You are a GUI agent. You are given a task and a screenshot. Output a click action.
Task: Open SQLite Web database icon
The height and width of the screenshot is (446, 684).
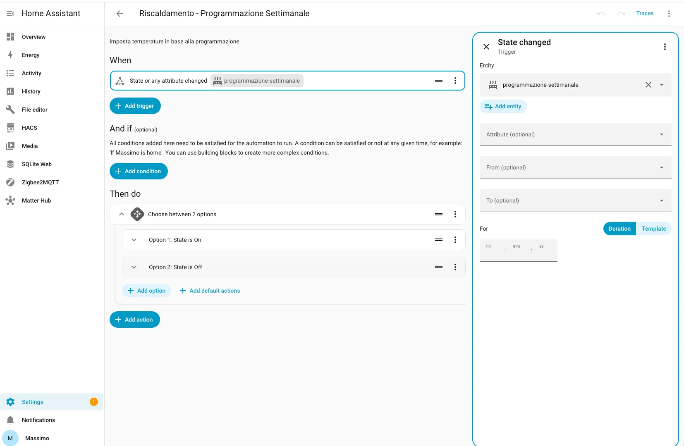(x=10, y=164)
